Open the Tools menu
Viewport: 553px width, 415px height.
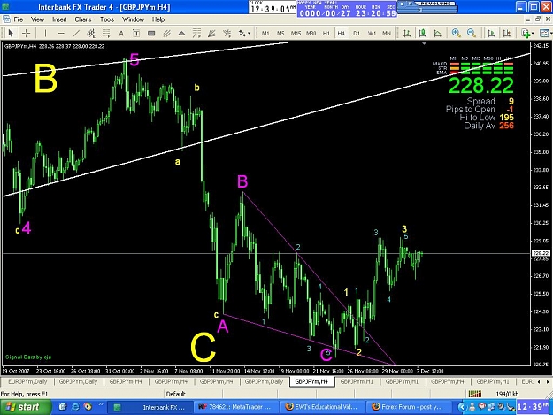(107, 19)
